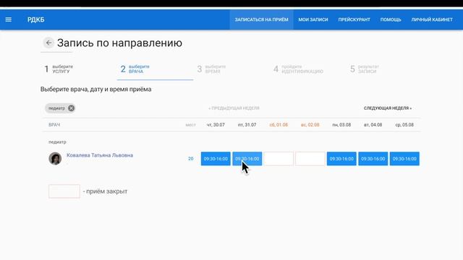Screen dimensions: 463x260
Task: Choose the 09:30-16:00 slot for Monday 03.08
Action: [x=341, y=159]
